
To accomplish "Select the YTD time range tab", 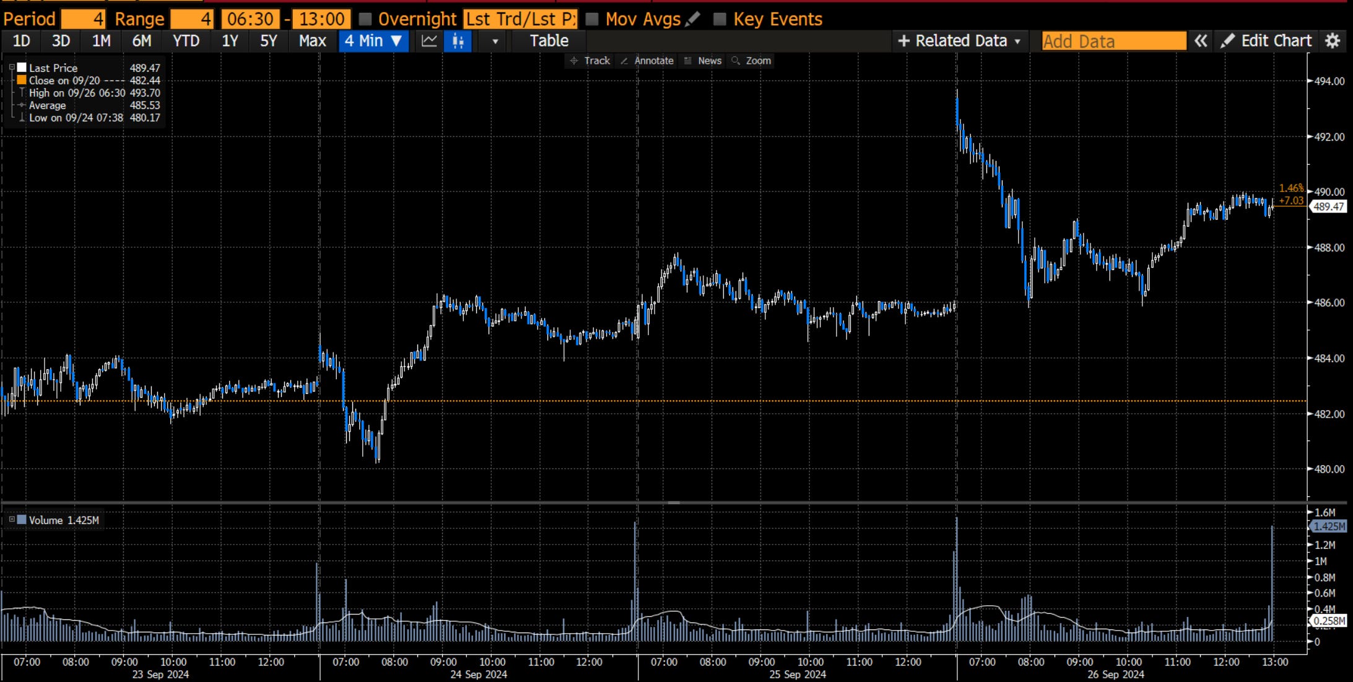I will coord(186,41).
